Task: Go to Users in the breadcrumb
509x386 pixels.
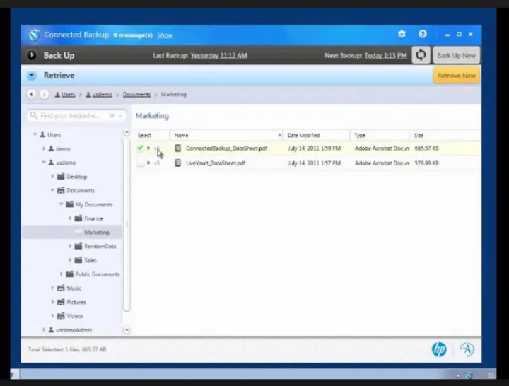Action: point(65,95)
